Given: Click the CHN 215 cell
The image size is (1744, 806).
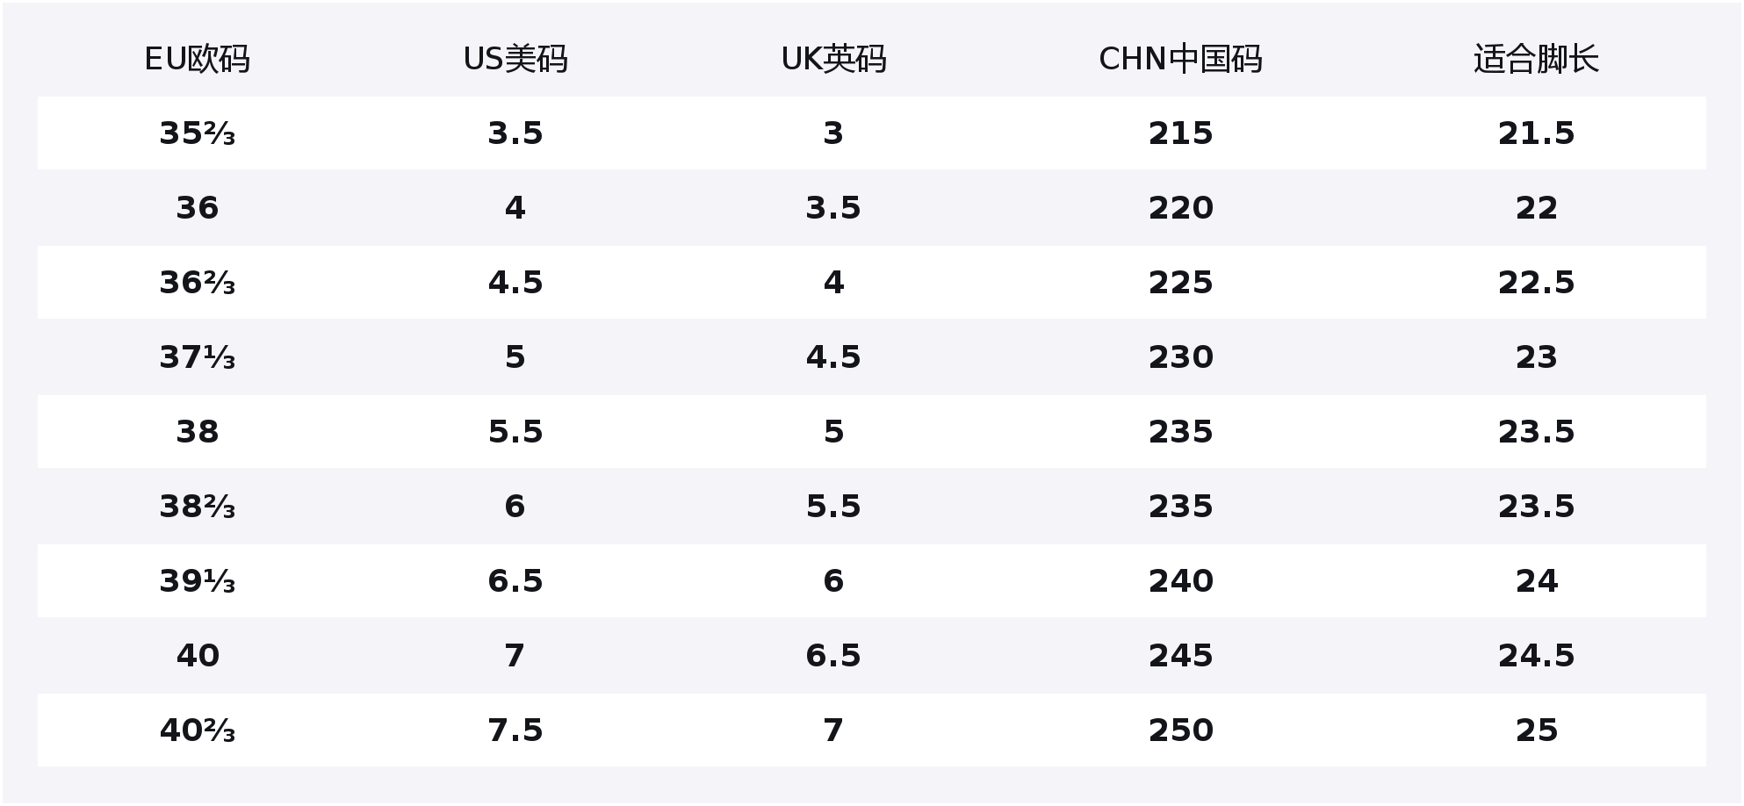Looking at the screenshot, I should coord(1180,133).
